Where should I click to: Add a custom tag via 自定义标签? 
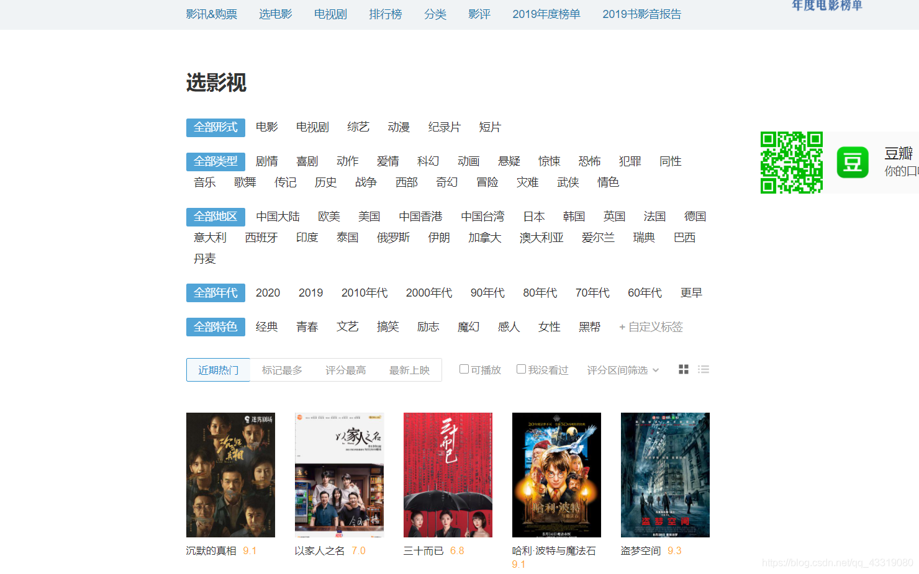(651, 327)
